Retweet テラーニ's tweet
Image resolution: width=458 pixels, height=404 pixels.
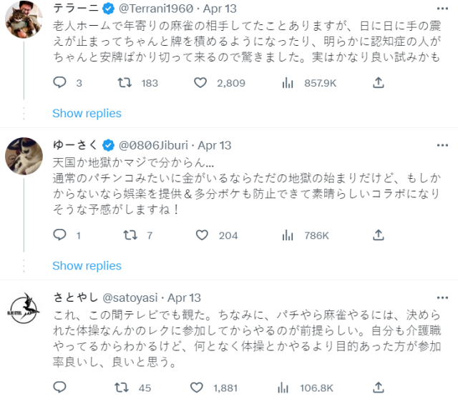pyautogui.click(x=124, y=83)
